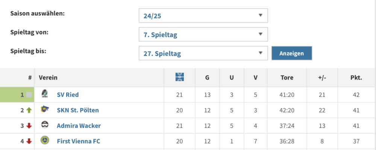
Task: Click red down arrow beside rank 4
Action: tap(29, 141)
